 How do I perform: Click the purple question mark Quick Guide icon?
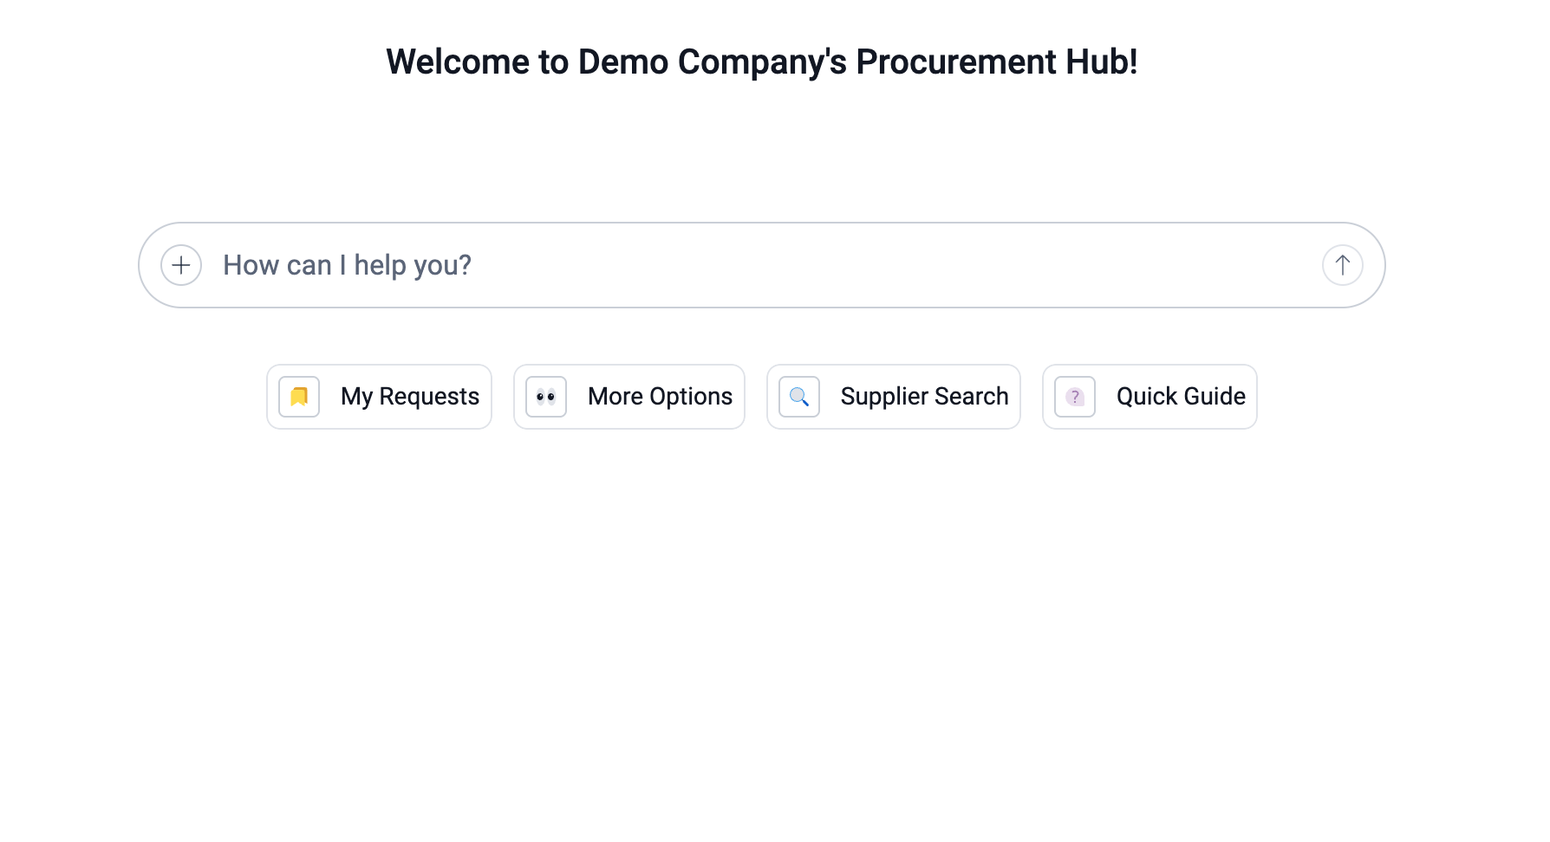coord(1075,397)
